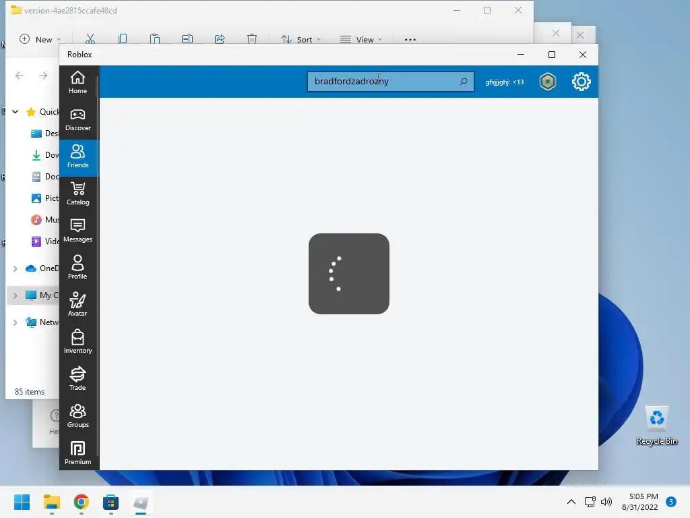Click the Robux hexagon icon
The image size is (690, 518).
(547, 82)
